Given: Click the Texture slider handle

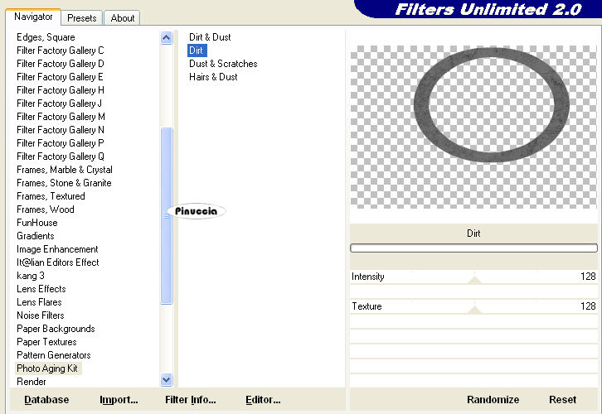Looking at the screenshot, I should point(474,310).
